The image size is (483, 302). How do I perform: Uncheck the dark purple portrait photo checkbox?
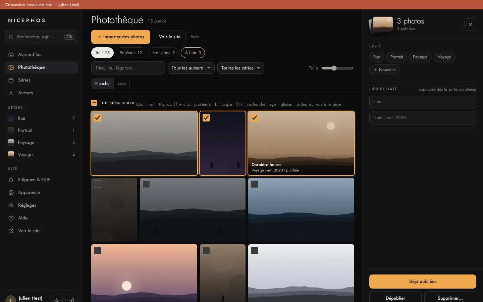(x=206, y=118)
